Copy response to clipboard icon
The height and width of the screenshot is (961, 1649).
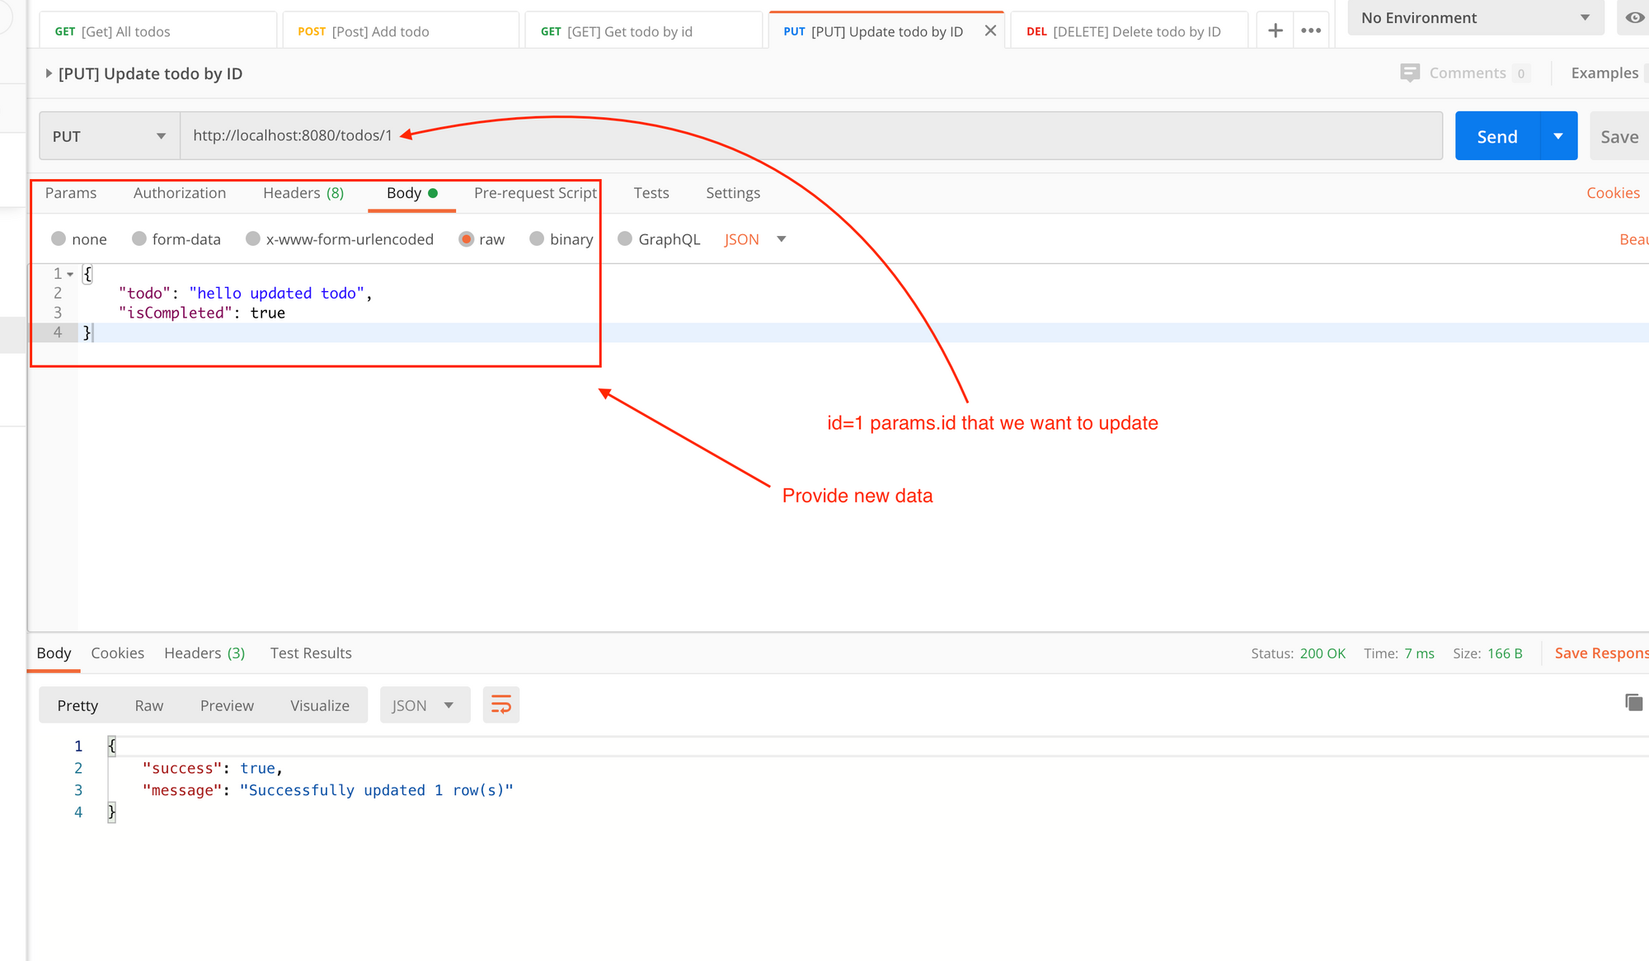[1633, 702]
